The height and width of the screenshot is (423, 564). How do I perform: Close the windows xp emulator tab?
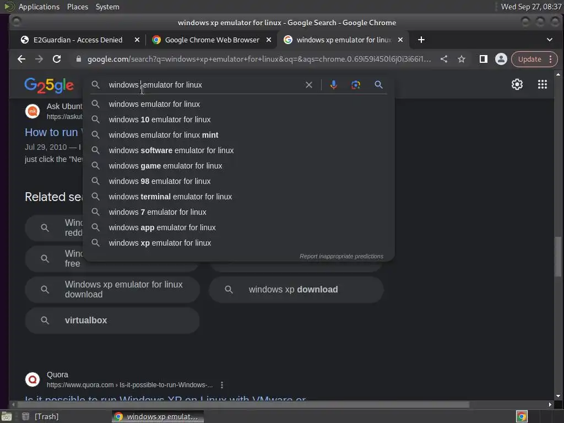click(400, 40)
